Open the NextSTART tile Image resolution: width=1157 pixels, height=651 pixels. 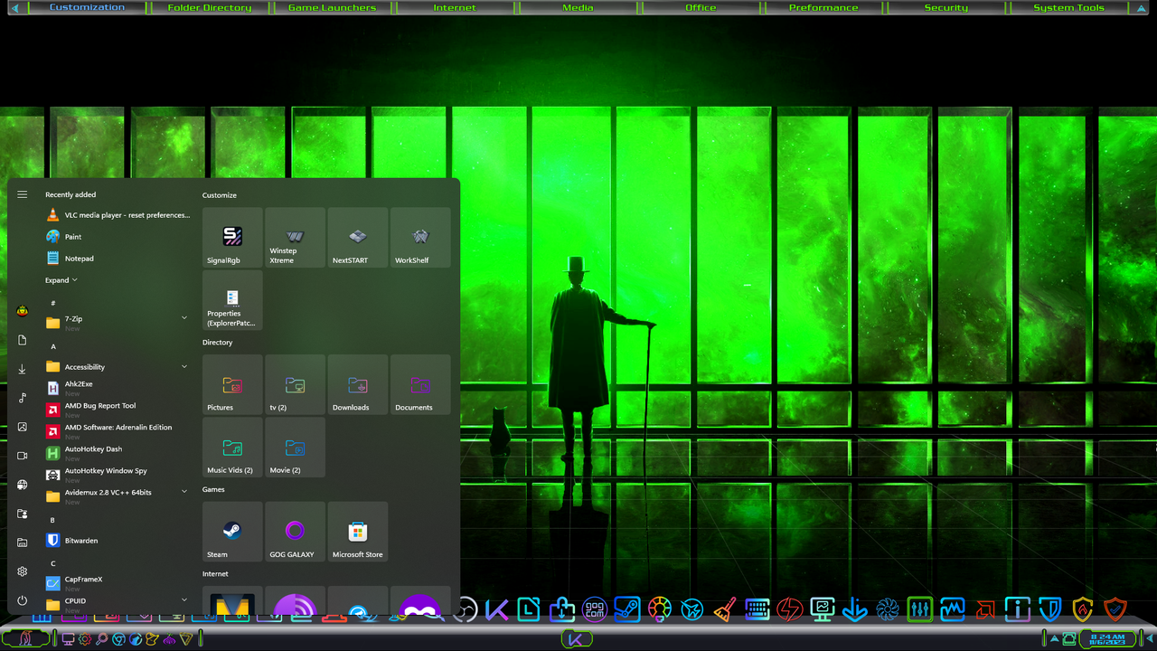[x=358, y=237]
